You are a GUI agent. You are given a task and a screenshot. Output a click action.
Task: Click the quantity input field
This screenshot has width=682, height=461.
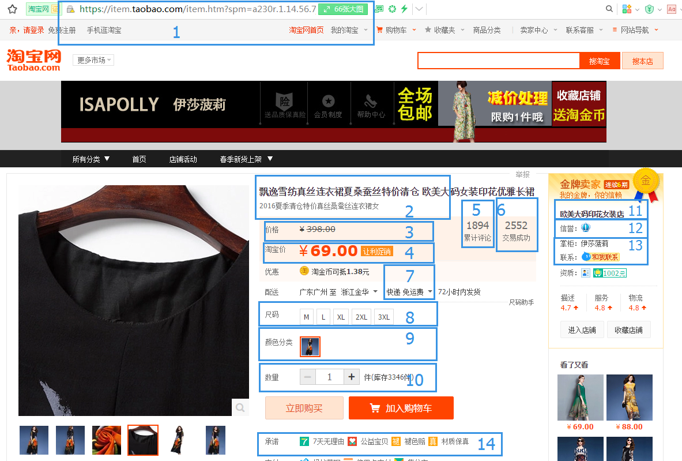[x=330, y=377]
